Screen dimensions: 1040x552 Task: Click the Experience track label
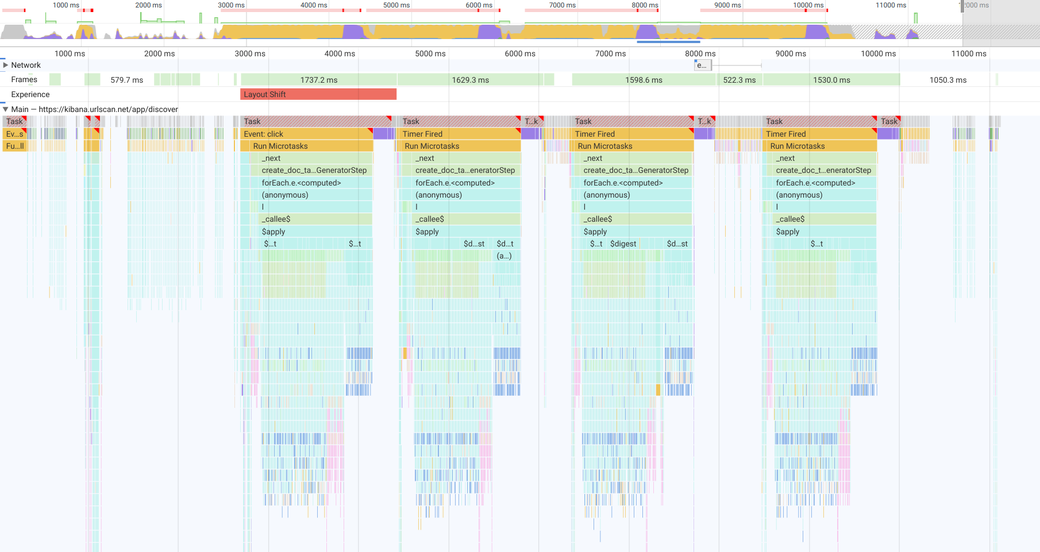30,94
